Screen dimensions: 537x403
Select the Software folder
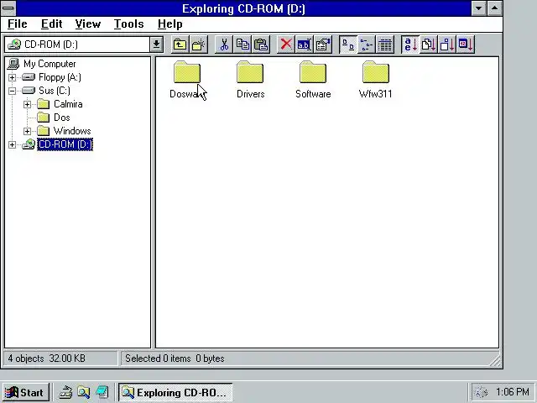point(313,80)
